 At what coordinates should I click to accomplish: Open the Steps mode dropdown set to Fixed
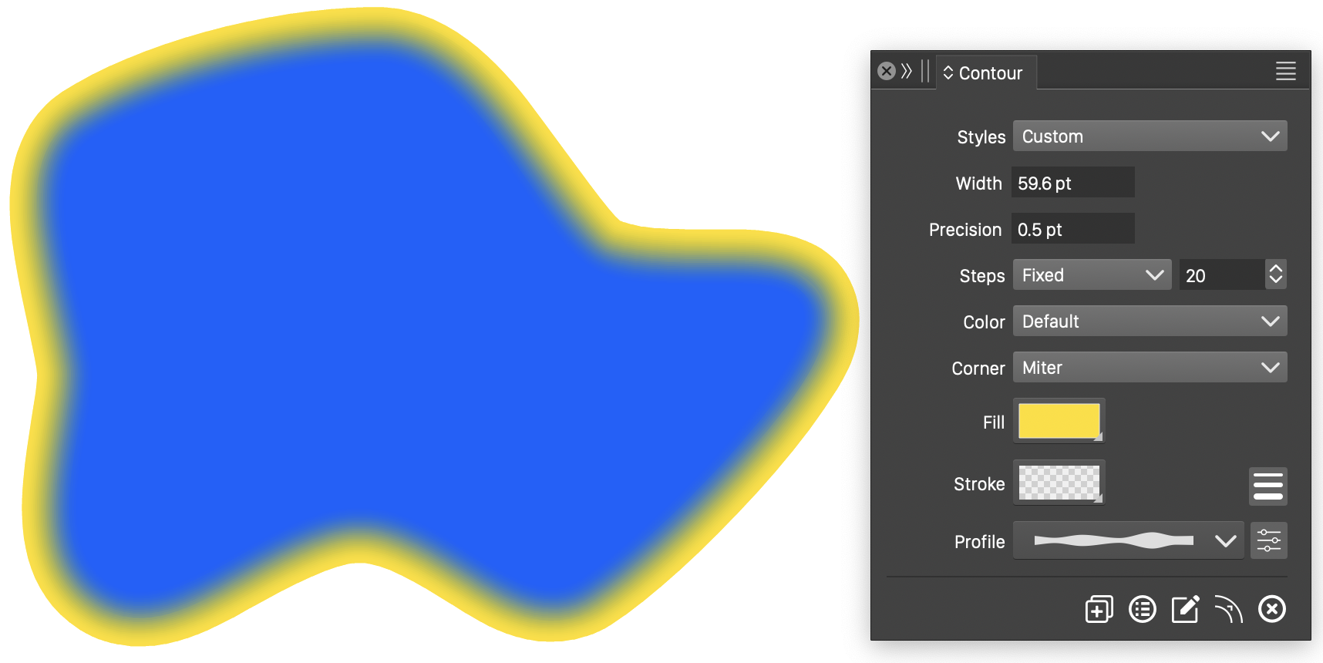[x=1092, y=275]
